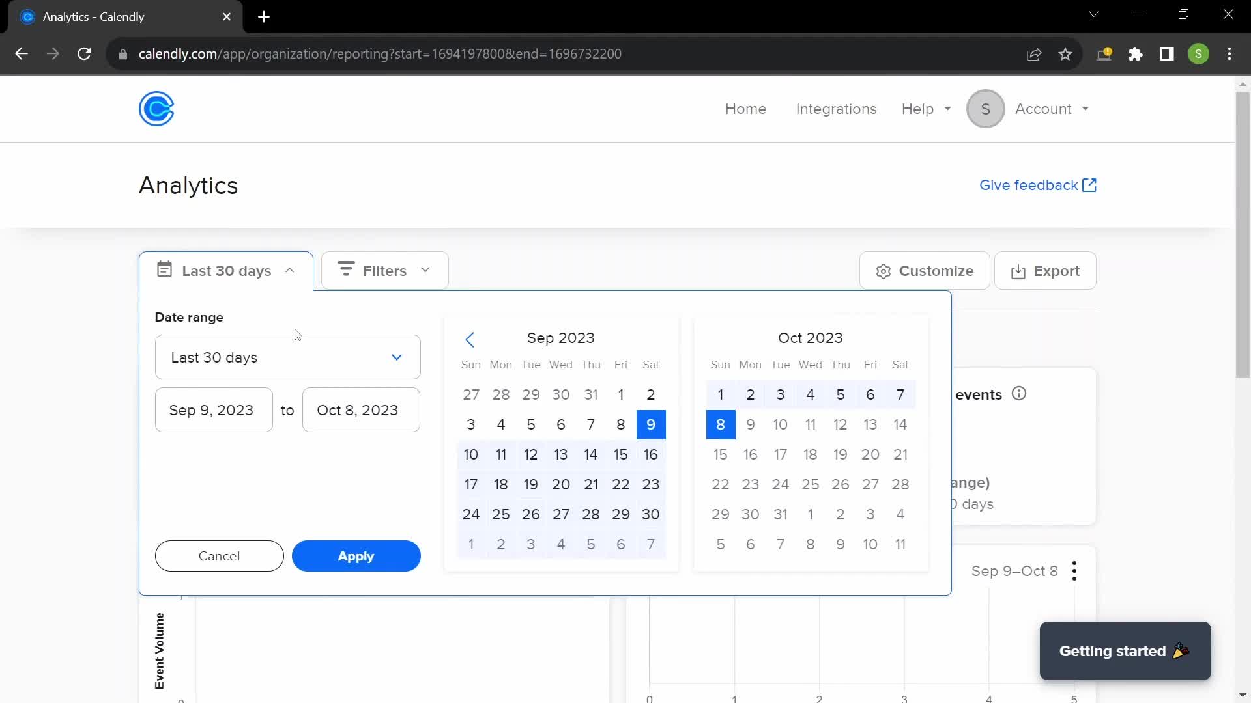Viewport: 1251px width, 703px height.
Task: Select September 9 highlighted date cell
Action: (650, 424)
